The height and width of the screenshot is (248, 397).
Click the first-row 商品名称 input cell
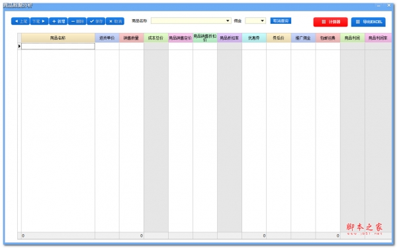pyautogui.click(x=58, y=46)
